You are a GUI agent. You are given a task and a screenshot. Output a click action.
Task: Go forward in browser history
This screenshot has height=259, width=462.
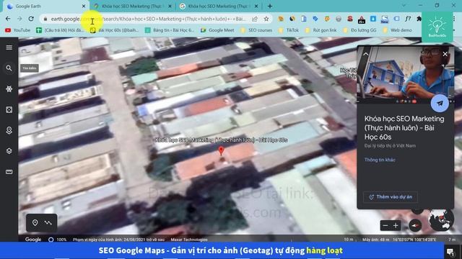pyautogui.click(x=19, y=19)
